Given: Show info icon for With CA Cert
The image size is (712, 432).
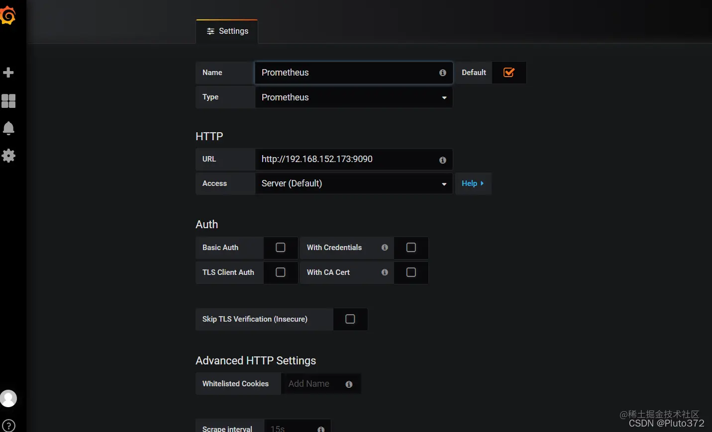Looking at the screenshot, I should tap(385, 272).
